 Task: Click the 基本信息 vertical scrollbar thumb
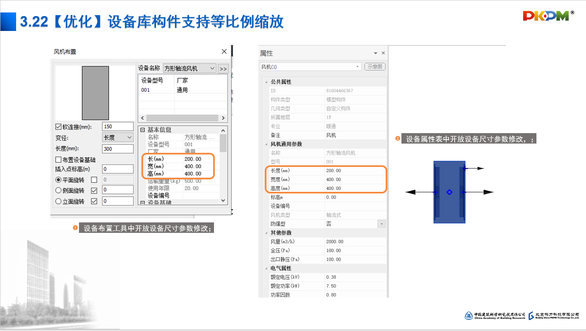coord(223,143)
